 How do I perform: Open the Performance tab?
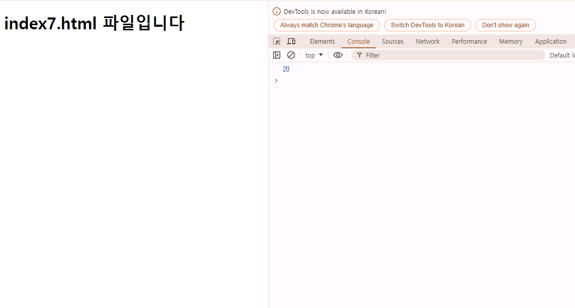(470, 42)
